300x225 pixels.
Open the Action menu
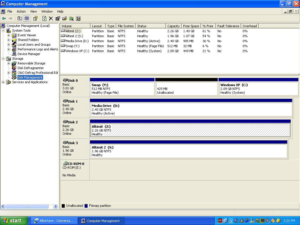click(21, 11)
